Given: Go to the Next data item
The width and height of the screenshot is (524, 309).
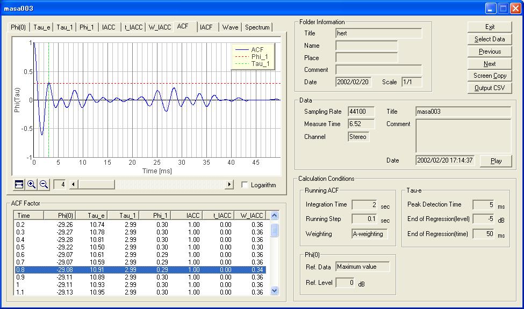Looking at the screenshot, I should (x=490, y=64).
